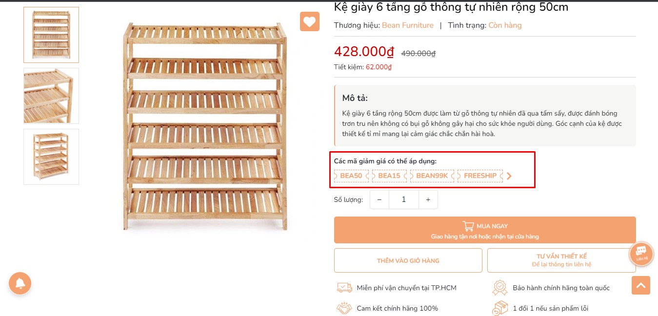The width and height of the screenshot is (658, 316).
Task: Select the second close-up shelf thumbnail
Action: [x=51, y=96]
